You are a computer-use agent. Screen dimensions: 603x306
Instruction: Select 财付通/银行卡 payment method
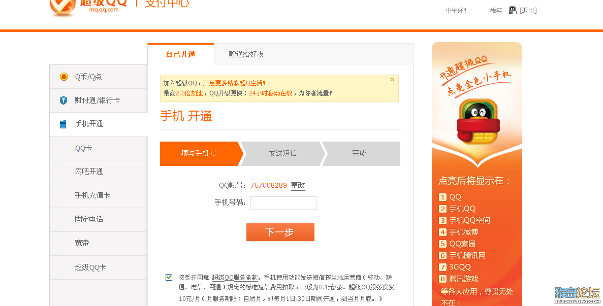[99, 100]
